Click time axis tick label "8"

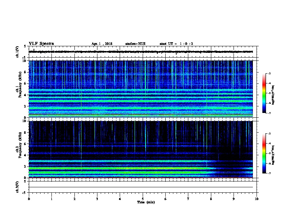[211, 199]
